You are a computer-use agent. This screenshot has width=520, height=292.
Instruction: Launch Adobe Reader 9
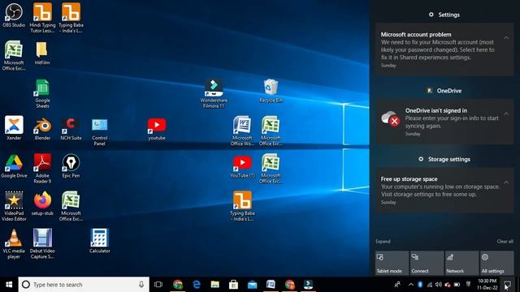[x=42, y=169]
